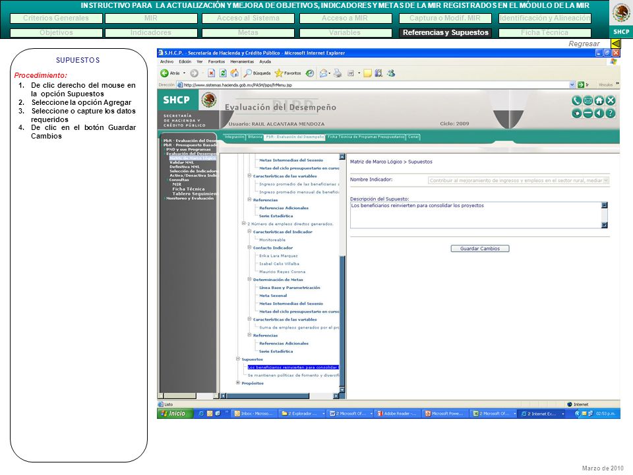Open the browser history icon
This screenshot has height=475, width=633.
[x=310, y=73]
